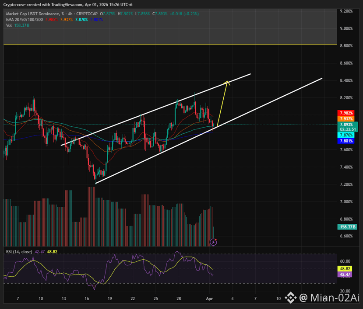Image resolution: width=363 pixels, height=309 pixels.
Task: Click the yellow 48.82 RSI axis tag
Action: 345,268
